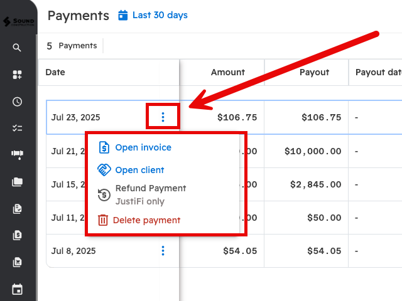Open the checklist icon in sidebar
The height and width of the screenshot is (301, 402).
pos(17,128)
